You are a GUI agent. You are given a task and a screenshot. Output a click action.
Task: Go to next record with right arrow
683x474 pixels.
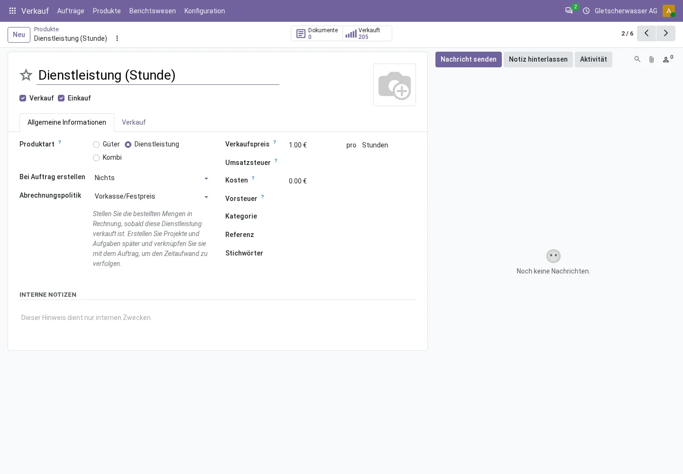pyautogui.click(x=666, y=33)
